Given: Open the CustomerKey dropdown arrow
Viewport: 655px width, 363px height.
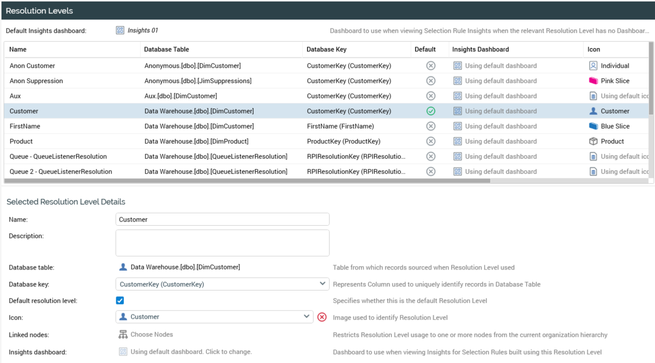Looking at the screenshot, I should pos(323,284).
